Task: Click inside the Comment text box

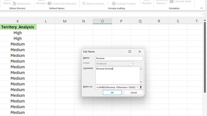Action: point(117,75)
